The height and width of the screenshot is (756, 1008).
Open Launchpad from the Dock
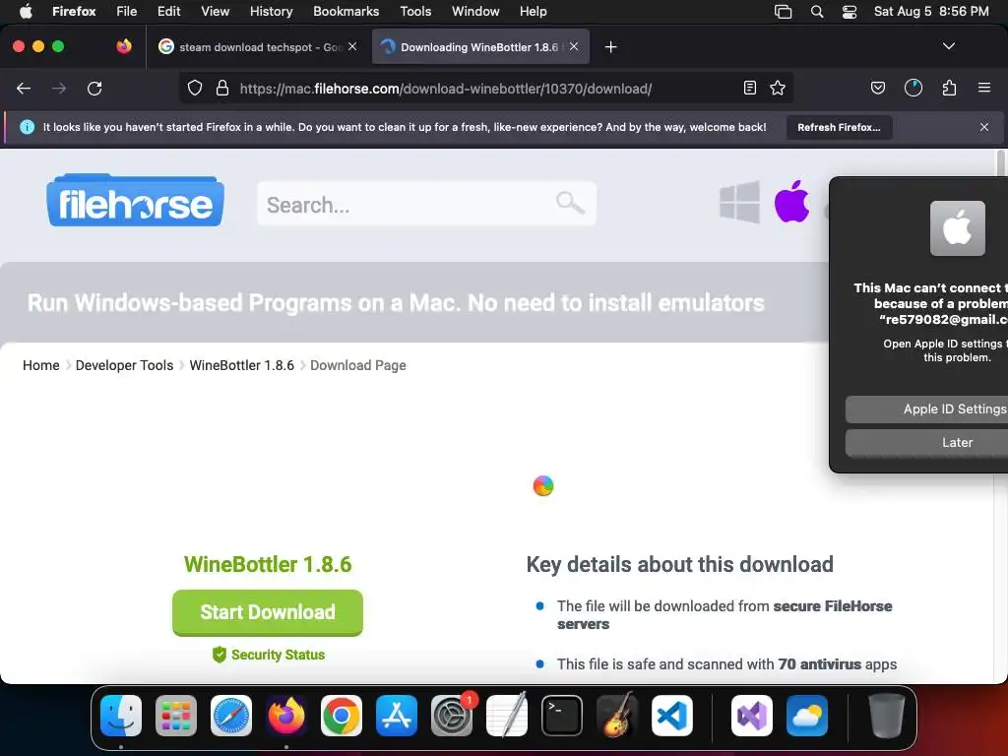click(176, 716)
